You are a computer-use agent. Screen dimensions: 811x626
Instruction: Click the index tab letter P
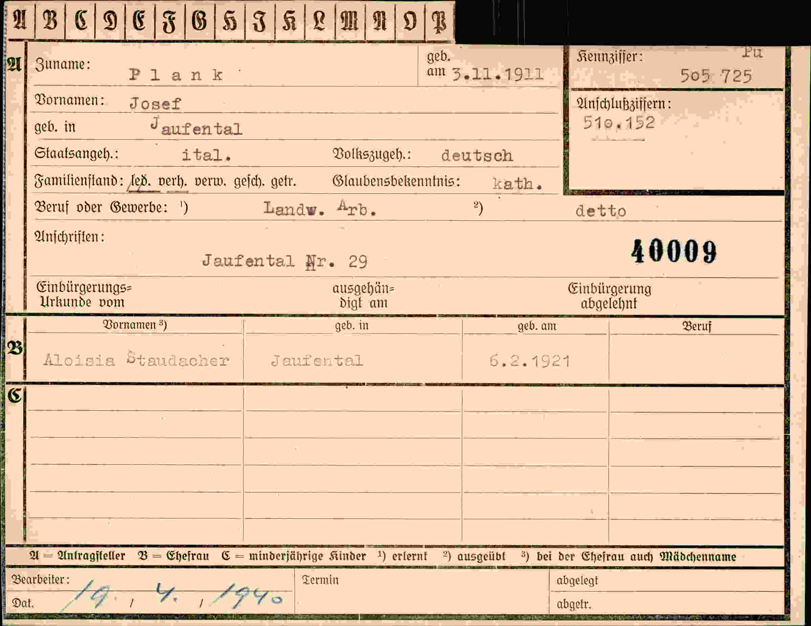click(x=440, y=22)
